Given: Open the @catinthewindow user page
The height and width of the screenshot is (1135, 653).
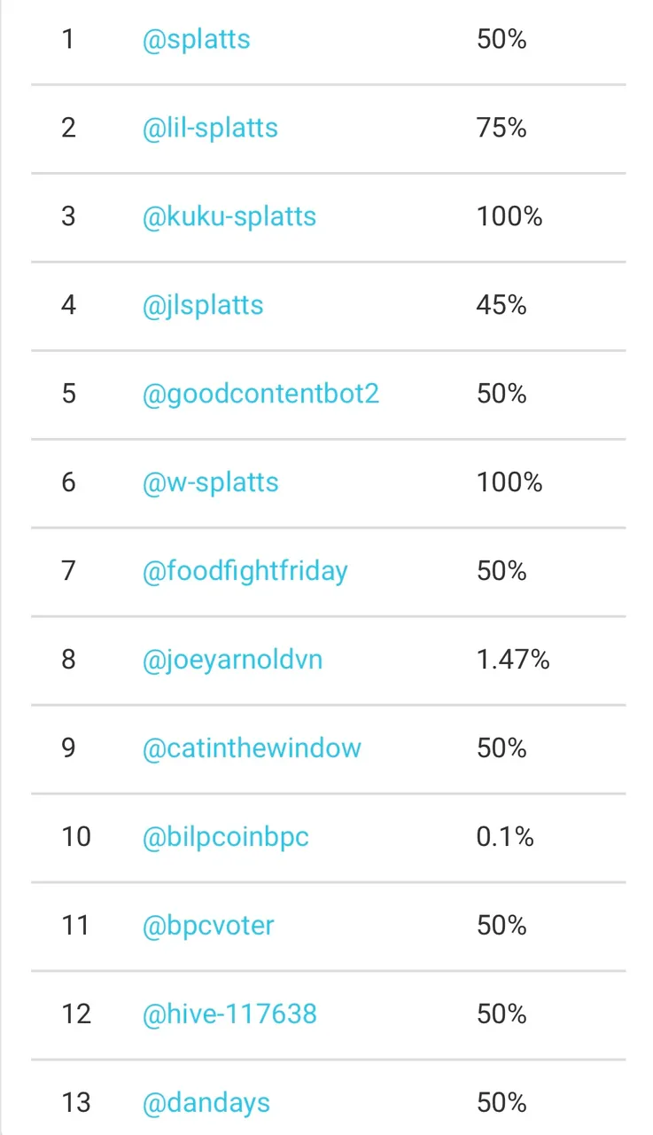Looking at the screenshot, I should tap(252, 748).
